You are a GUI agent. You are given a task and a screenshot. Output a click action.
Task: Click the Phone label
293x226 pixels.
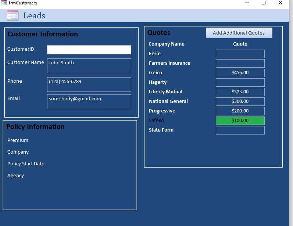point(15,81)
